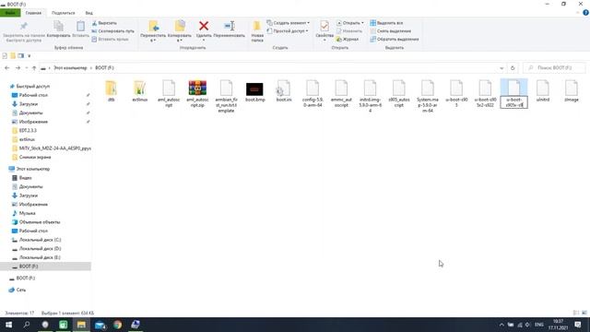The width and height of the screenshot is (590, 332).
Task: Click the Новая папка (New folder) icon
Action: point(257,27)
